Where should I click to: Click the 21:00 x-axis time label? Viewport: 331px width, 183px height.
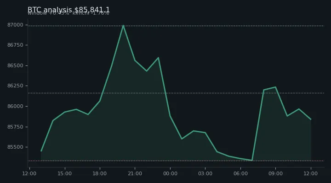coord(135,173)
